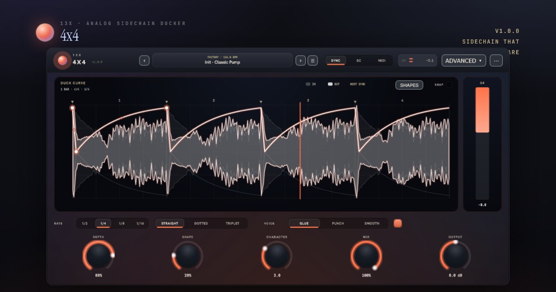Choose DOTTED timing

[x=201, y=223]
